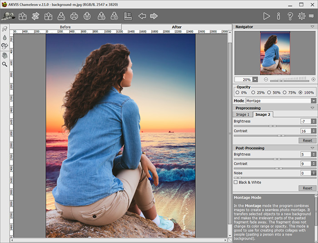Screen dimensions: 318x243
Task: Switch to the Before tab
Action: click(65, 27)
